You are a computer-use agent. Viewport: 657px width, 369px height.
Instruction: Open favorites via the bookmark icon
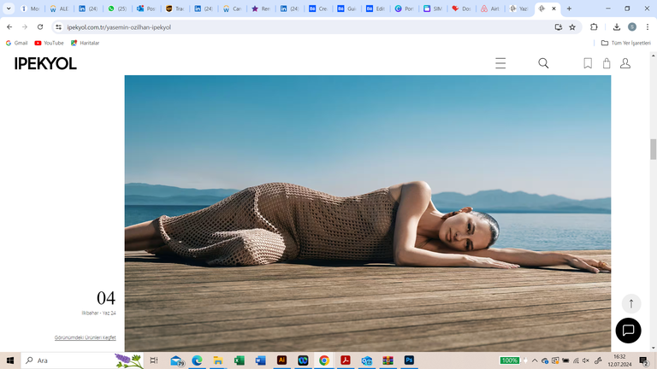[588, 63]
